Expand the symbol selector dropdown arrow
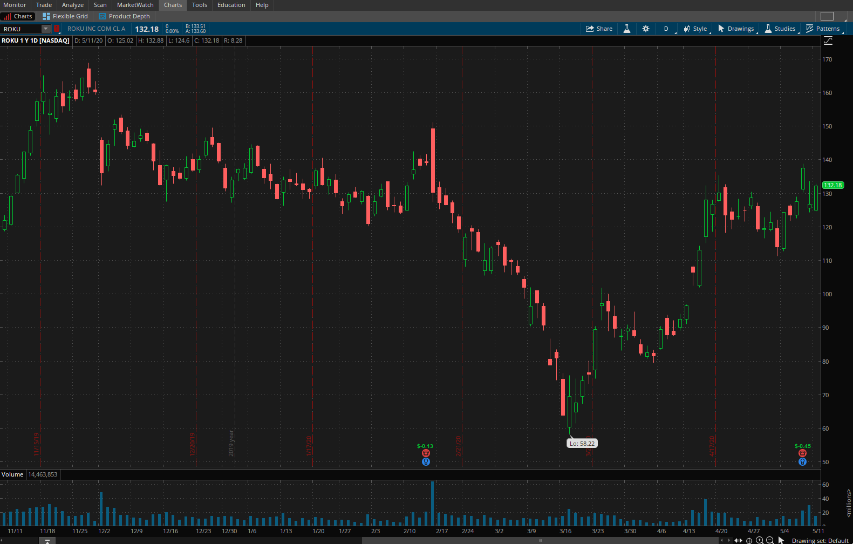This screenshot has height=544, width=853. (46, 29)
